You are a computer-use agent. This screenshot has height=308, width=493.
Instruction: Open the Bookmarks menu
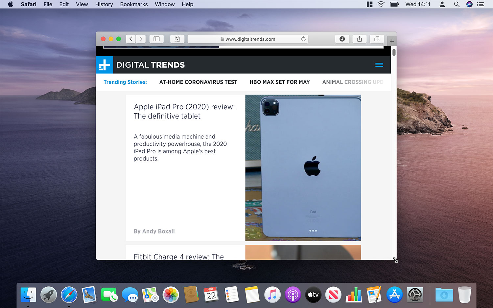click(134, 4)
